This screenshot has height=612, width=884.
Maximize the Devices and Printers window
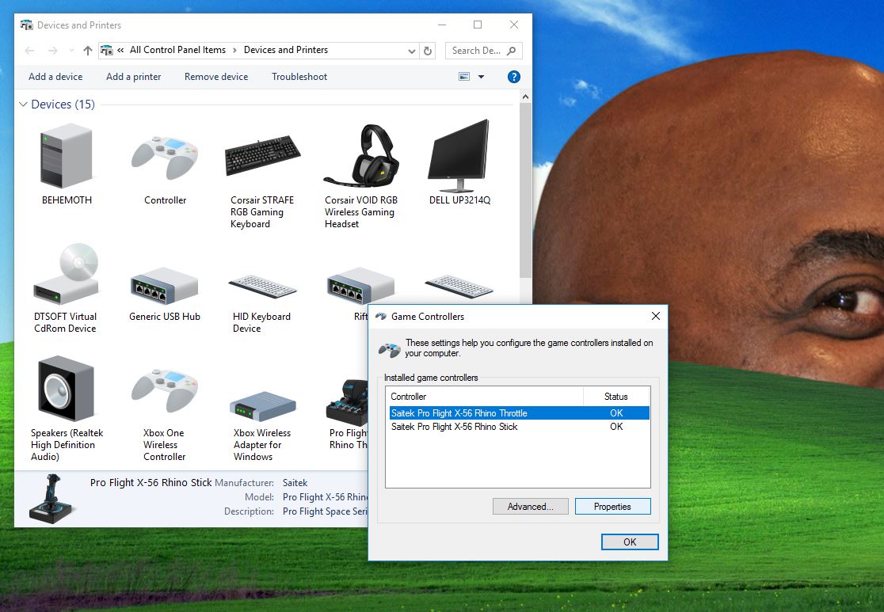click(478, 25)
